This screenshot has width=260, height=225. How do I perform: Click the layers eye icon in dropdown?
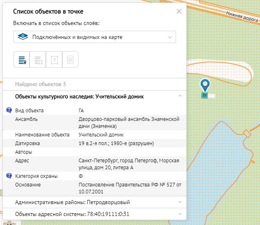click(23, 37)
